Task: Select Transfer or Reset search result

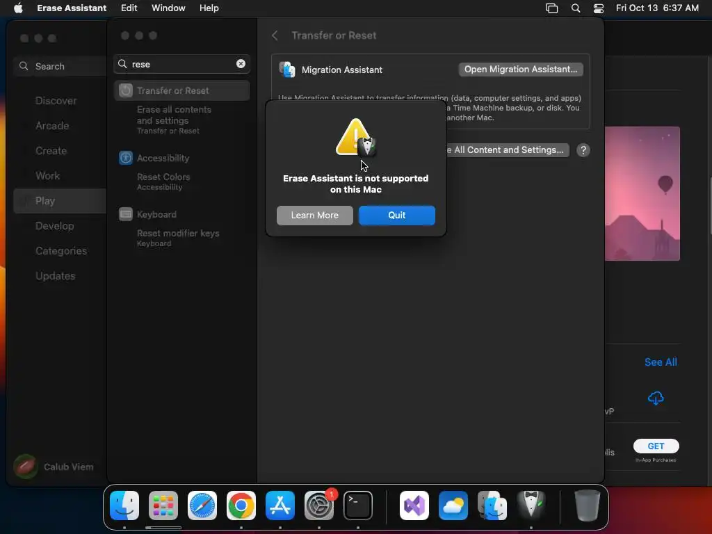Action: tap(181, 90)
